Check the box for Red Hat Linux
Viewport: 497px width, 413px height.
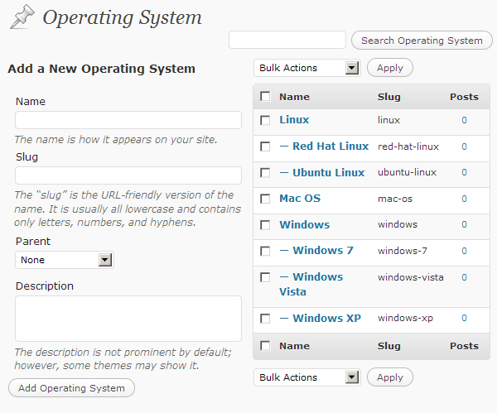click(x=265, y=146)
